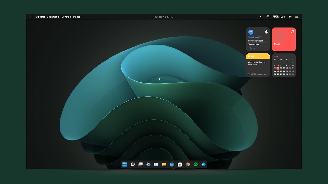This screenshot has height=184, width=328.
Task: Click the Music widget album art placeholder
Action: coord(280,36)
